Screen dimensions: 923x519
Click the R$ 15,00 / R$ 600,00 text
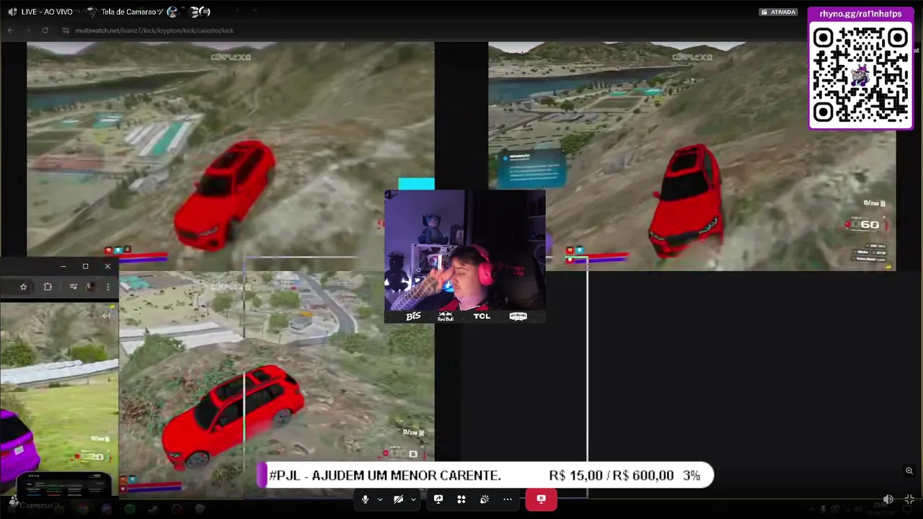(611, 476)
